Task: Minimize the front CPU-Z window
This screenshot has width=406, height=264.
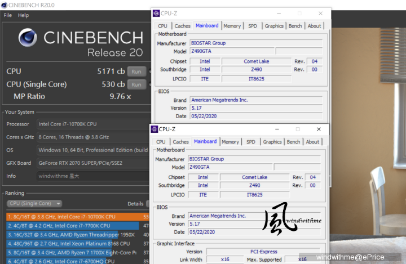Action: (277, 129)
